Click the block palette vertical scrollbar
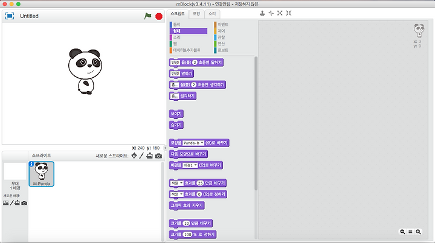 click(256, 123)
